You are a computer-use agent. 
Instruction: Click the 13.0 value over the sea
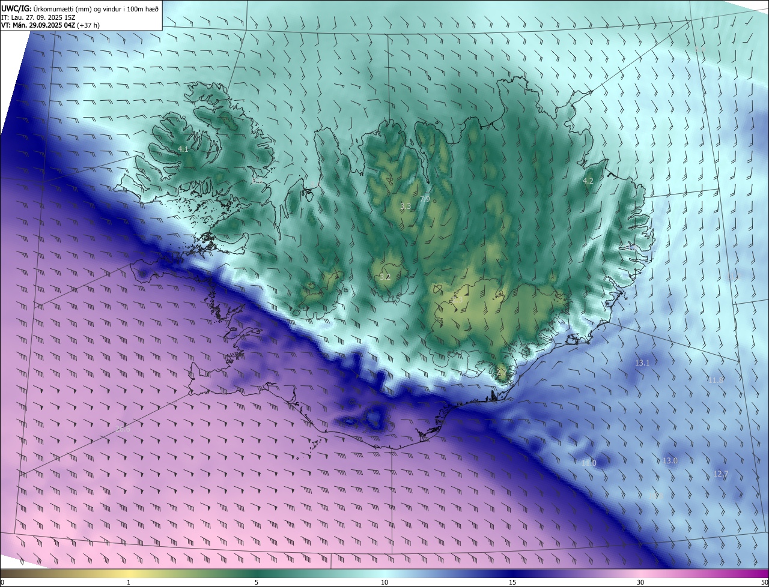[670, 460]
